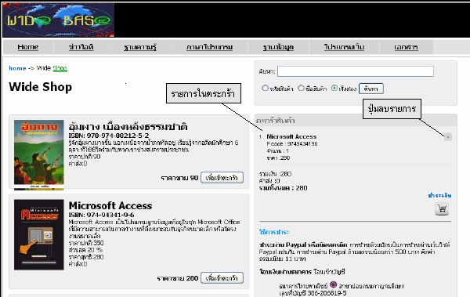Open the fifth navigation menu item

coord(278,47)
